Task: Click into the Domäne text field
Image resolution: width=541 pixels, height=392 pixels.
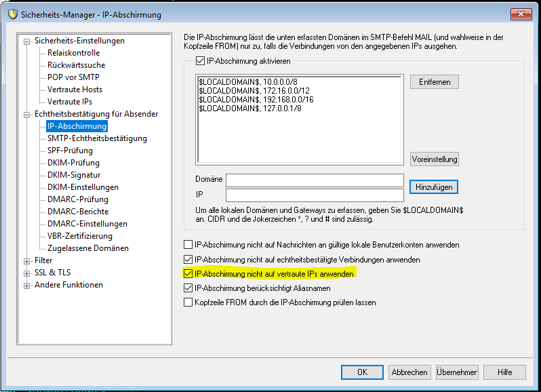Action: pyautogui.click(x=315, y=180)
